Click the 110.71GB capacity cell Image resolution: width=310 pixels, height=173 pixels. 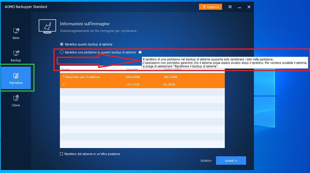pos(132,84)
